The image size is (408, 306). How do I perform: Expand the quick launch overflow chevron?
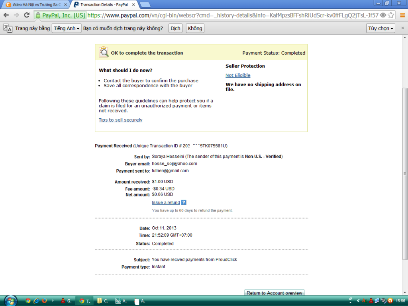click(53, 300)
